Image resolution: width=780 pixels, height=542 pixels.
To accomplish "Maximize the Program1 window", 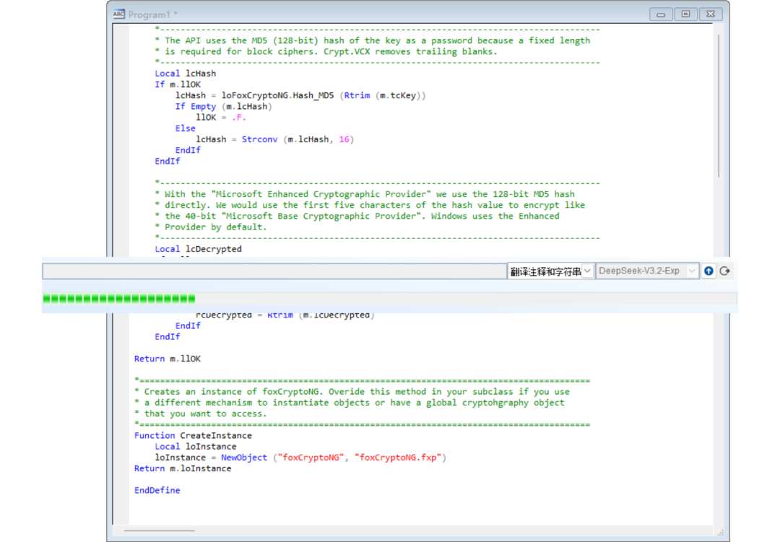I will (x=685, y=14).
